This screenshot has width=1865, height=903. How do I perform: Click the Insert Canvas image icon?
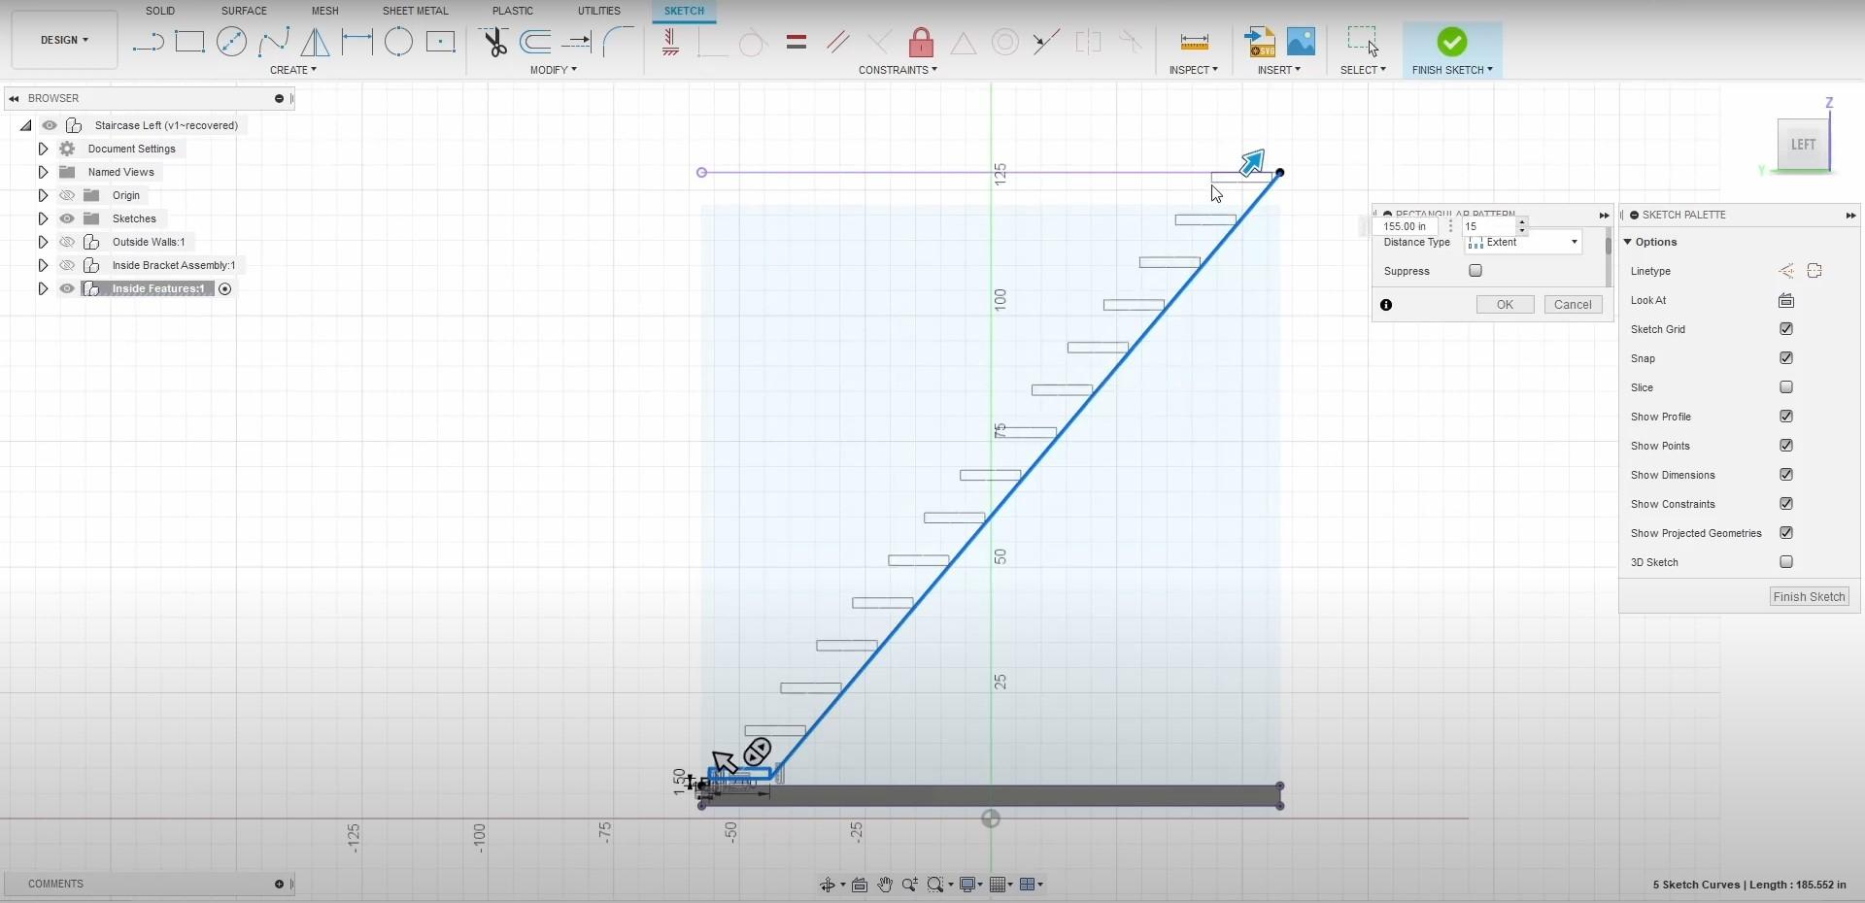[x=1301, y=42]
